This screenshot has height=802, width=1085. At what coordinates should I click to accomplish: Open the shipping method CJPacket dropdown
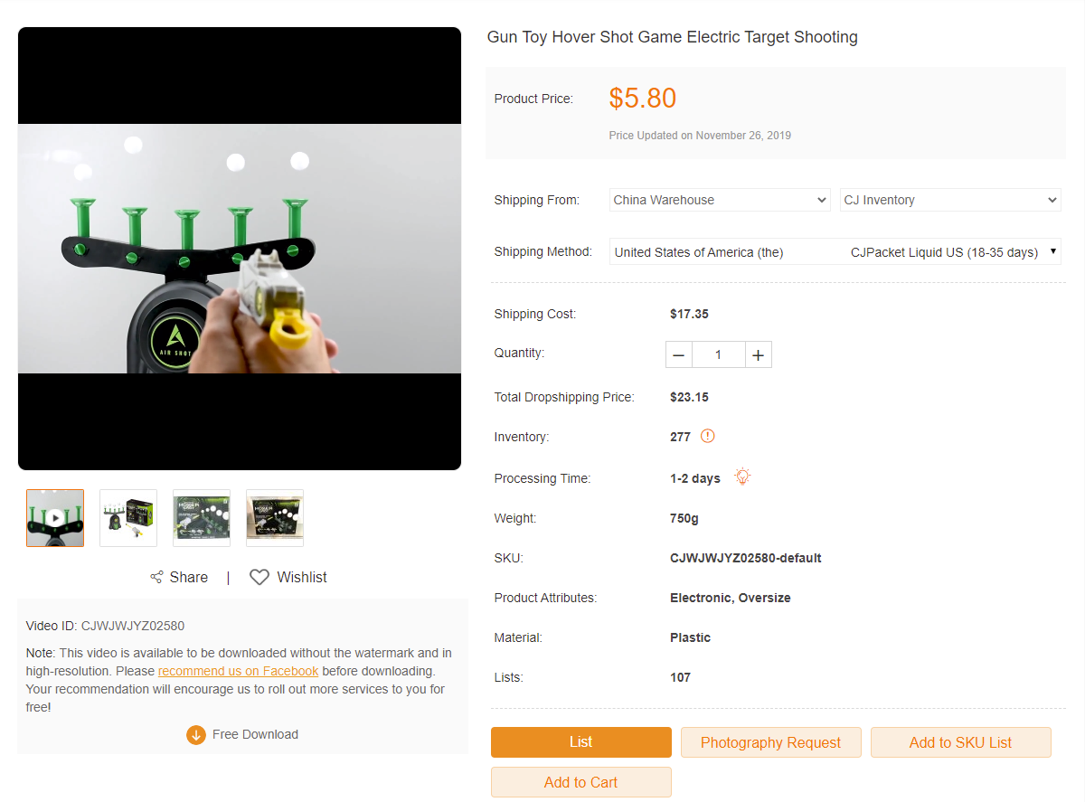coord(835,252)
